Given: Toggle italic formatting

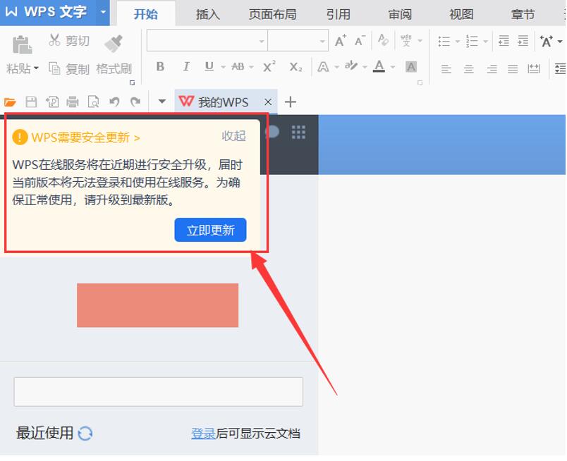Looking at the screenshot, I should 186,66.
